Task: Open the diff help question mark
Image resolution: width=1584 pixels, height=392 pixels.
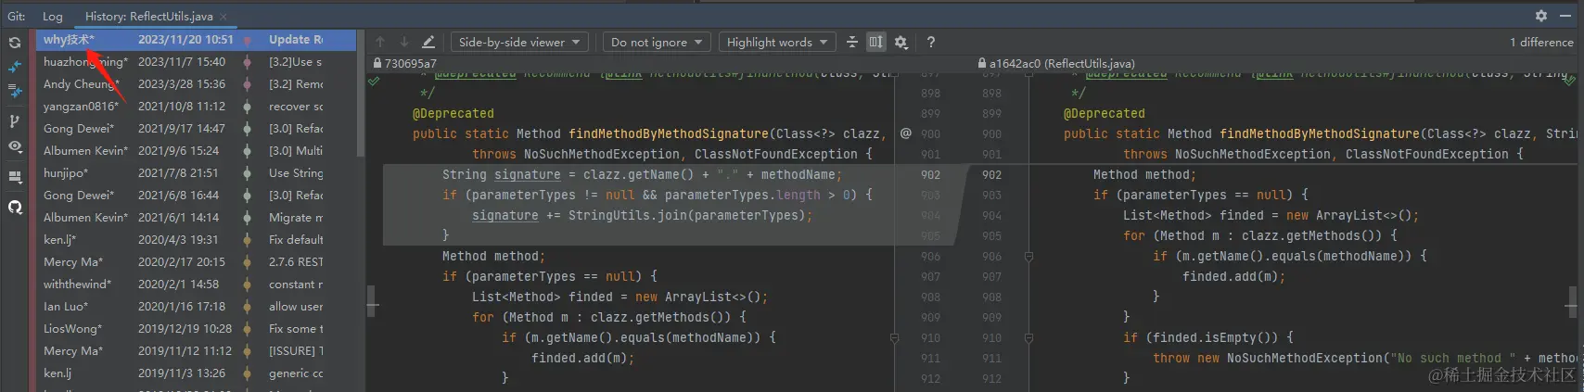Action: coord(930,42)
